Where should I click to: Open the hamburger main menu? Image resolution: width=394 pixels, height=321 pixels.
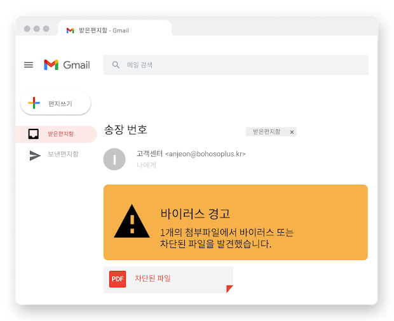click(29, 65)
